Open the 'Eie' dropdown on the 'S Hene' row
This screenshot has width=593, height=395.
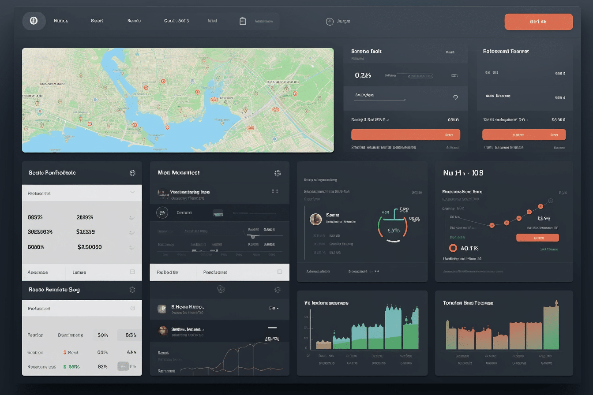pyautogui.click(x=274, y=308)
